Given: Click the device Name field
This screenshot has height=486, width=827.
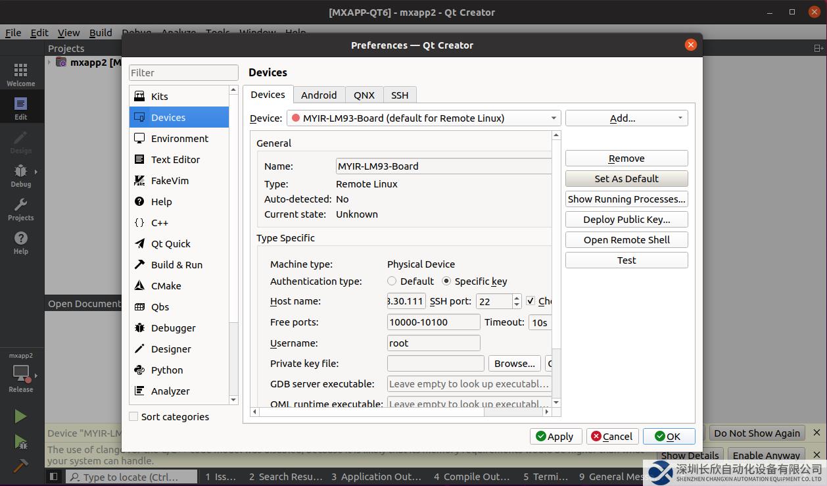Looking at the screenshot, I should [444, 166].
